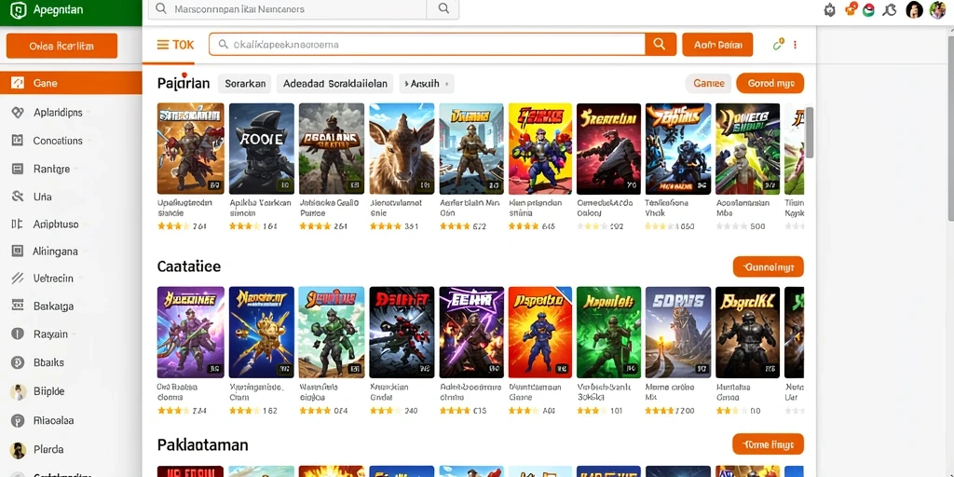954x477 pixels.
Task: Click the Gunneimyt button next to Caatatiee
Action: coord(768,266)
